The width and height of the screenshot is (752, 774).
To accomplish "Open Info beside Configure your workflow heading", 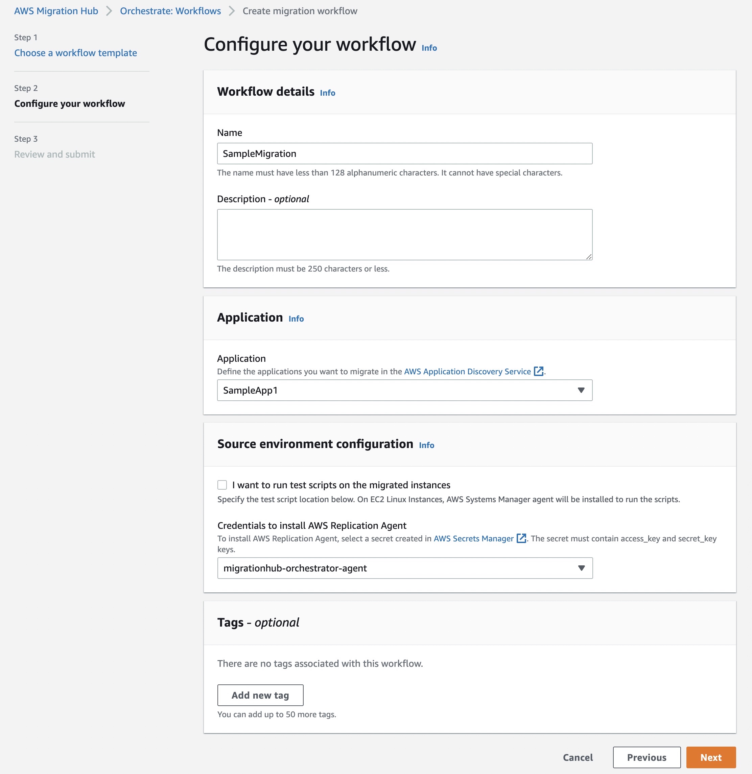I will (429, 48).
